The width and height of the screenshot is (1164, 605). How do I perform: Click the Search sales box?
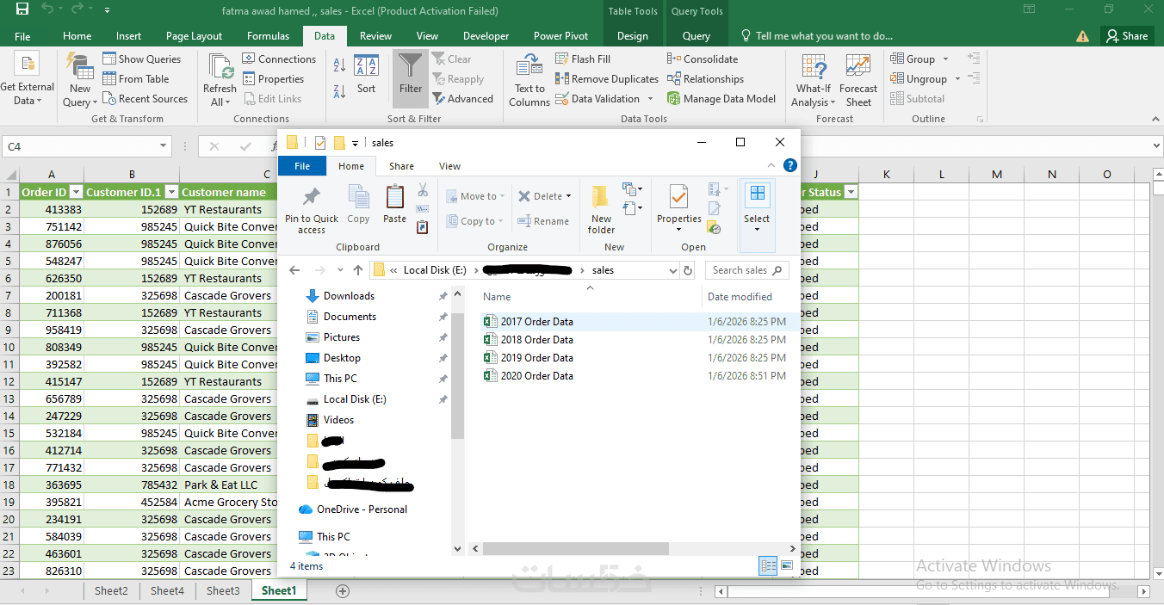(747, 270)
